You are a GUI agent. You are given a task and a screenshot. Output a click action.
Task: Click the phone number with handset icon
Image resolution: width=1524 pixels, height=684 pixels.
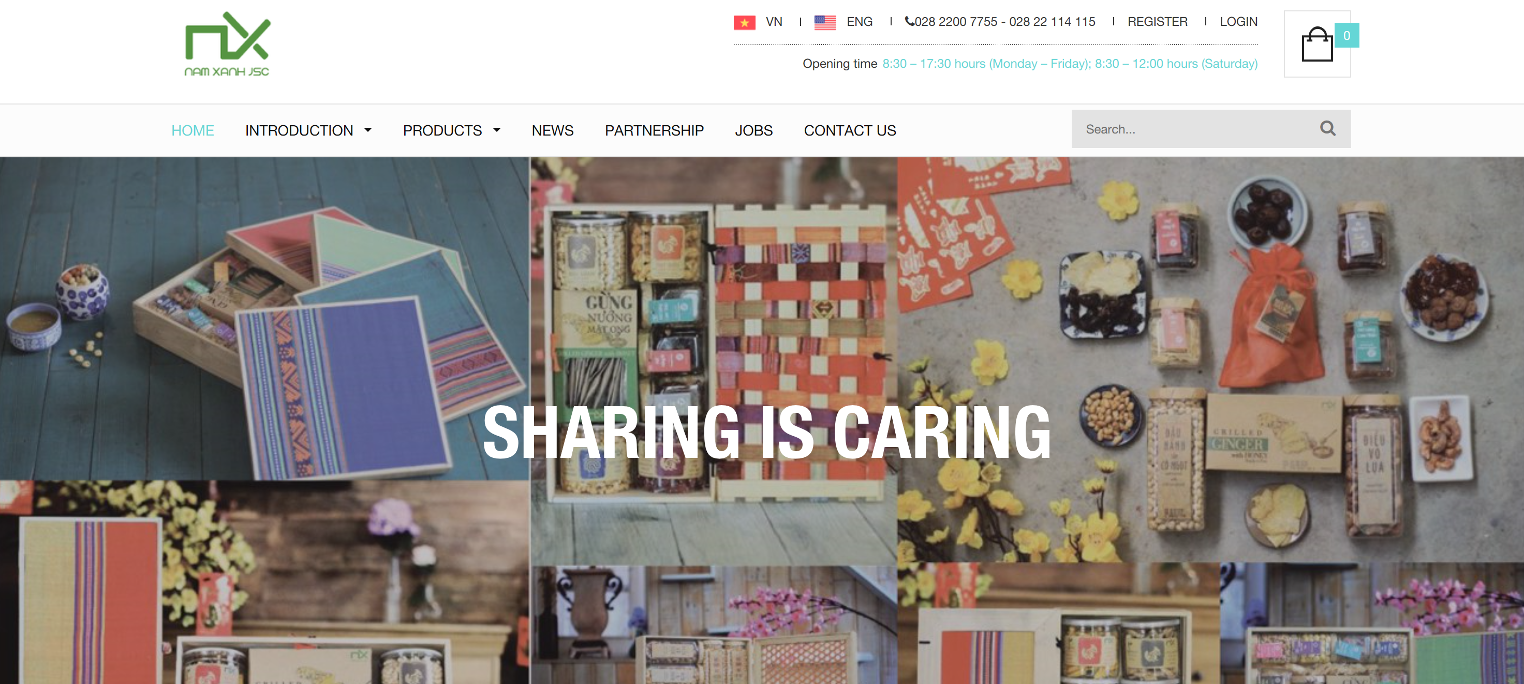(999, 22)
